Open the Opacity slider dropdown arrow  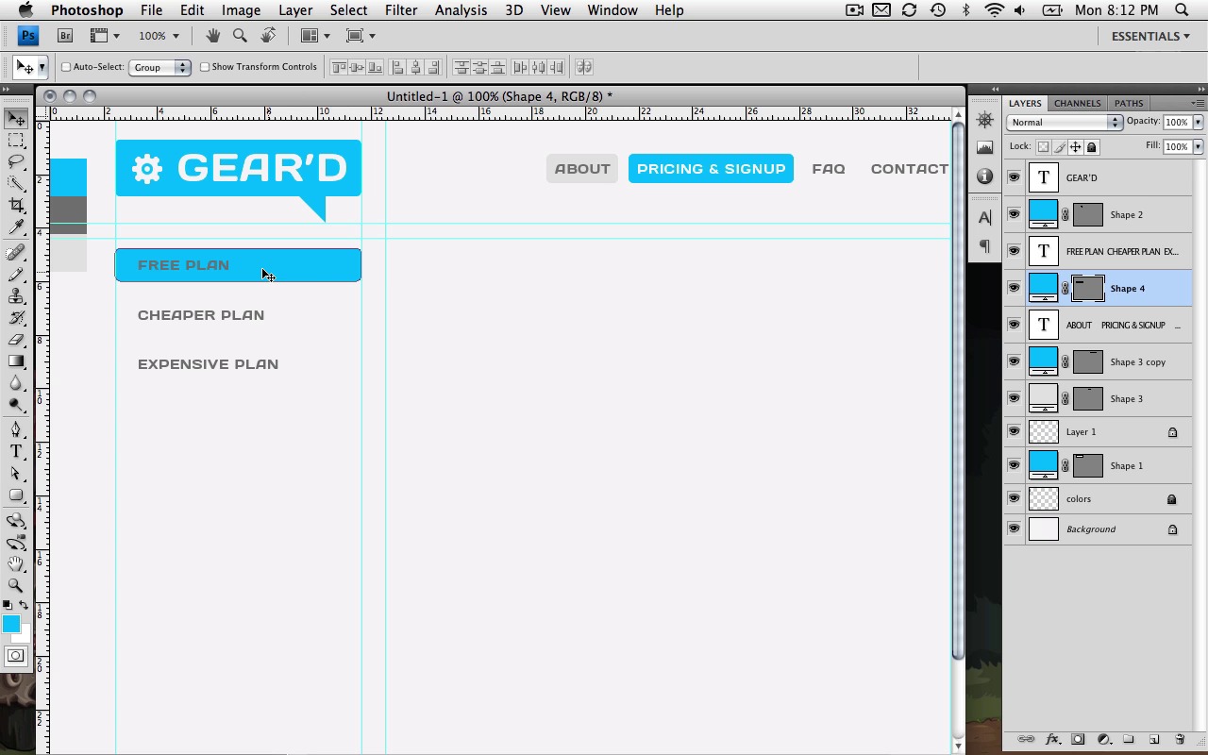click(x=1198, y=123)
